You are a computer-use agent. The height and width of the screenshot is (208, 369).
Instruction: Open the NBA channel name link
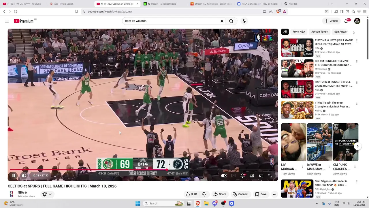pos(21,192)
